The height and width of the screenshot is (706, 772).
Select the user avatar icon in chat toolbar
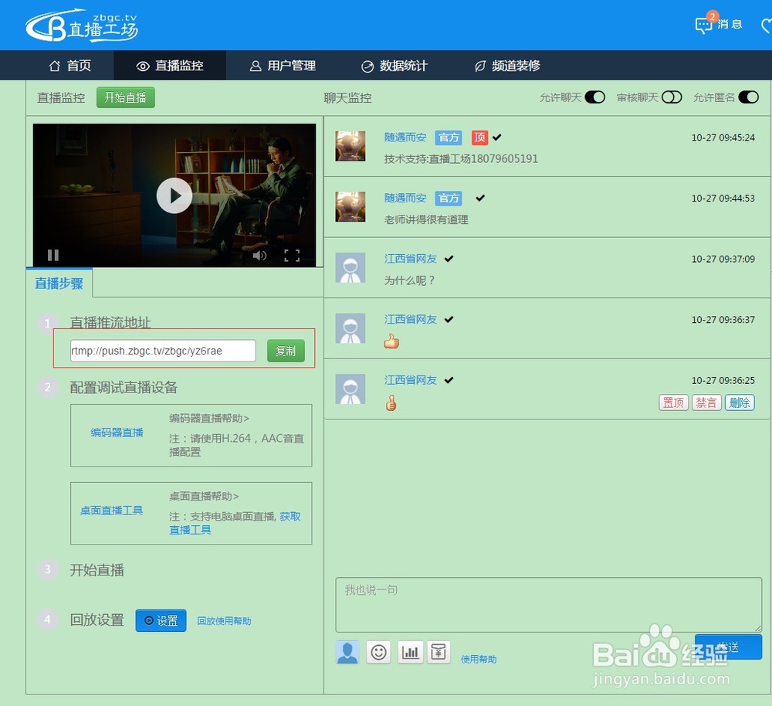[347, 652]
